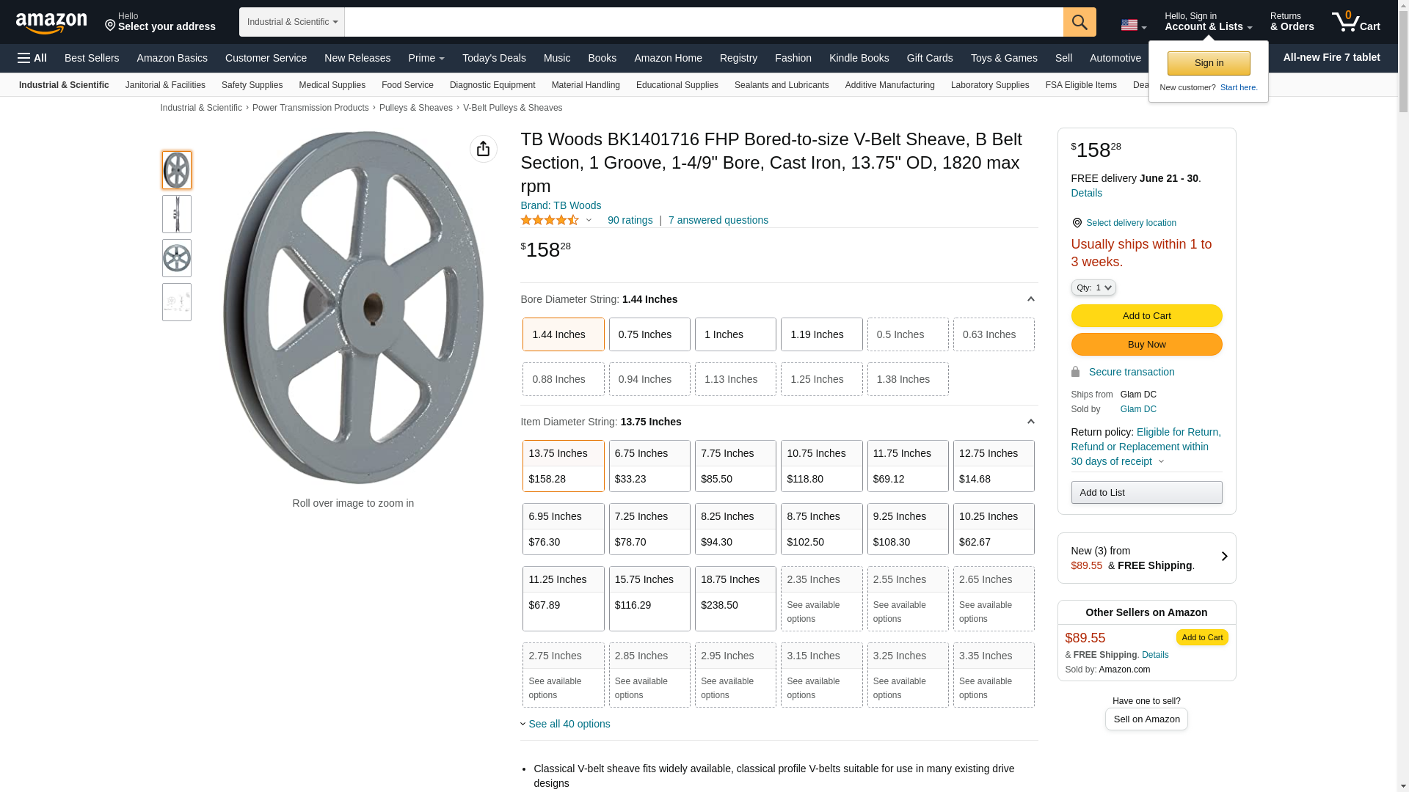This screenshot has height=792, width=1409.
Task: Click the Add to Cart button
Action: pyautogui.click(x=1146, y=315)
